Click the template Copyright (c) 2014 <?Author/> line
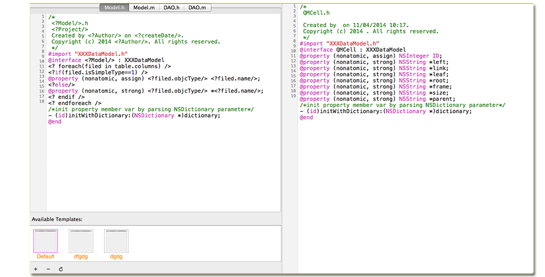This screenshot has height=277, width=545. click(x=136, y=42)
